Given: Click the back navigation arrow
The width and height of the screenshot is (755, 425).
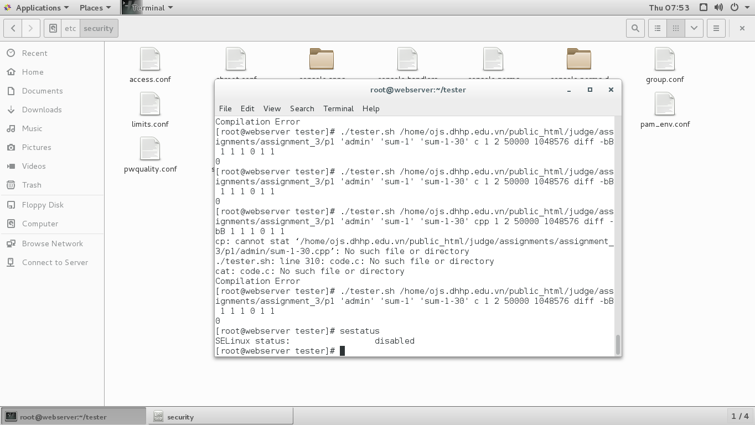Looking at the screenshot, I should pos(12,28).
